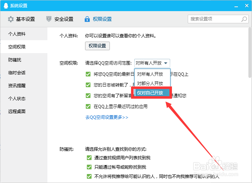Close the 系统设置 window
Screen dimensions: 252x183
tap(247, 6)
